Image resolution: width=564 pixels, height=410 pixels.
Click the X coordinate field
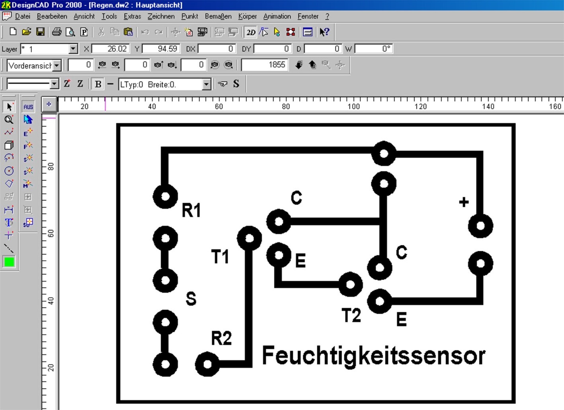110,49
